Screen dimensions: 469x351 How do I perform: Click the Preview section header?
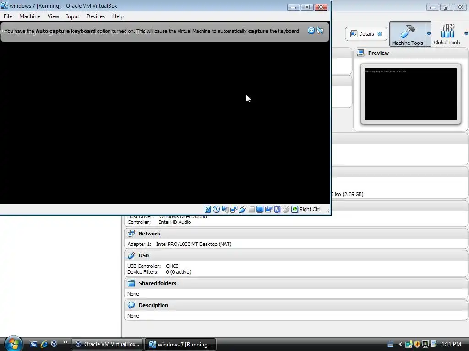411,53
